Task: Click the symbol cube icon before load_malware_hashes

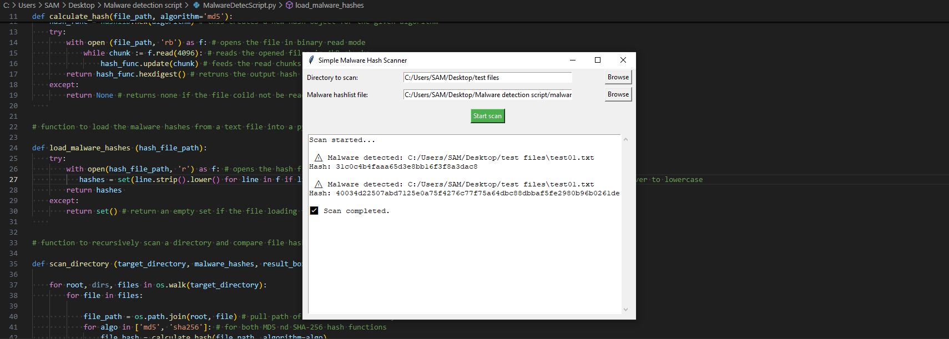Action: tap(290, 5)
